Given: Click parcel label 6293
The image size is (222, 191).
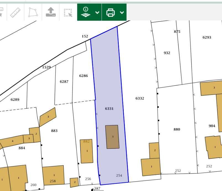Looking at the screenshot, I should [207, 38].
